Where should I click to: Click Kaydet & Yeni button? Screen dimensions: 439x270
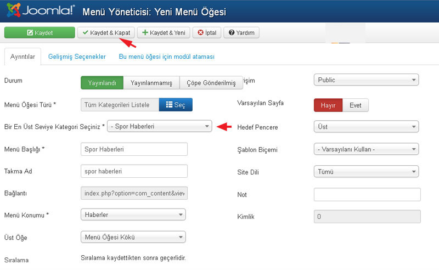coord(164,32)
